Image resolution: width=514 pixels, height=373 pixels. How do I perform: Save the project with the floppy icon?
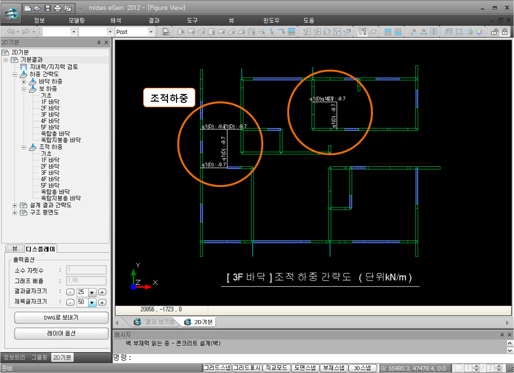[x=48, y=8]
